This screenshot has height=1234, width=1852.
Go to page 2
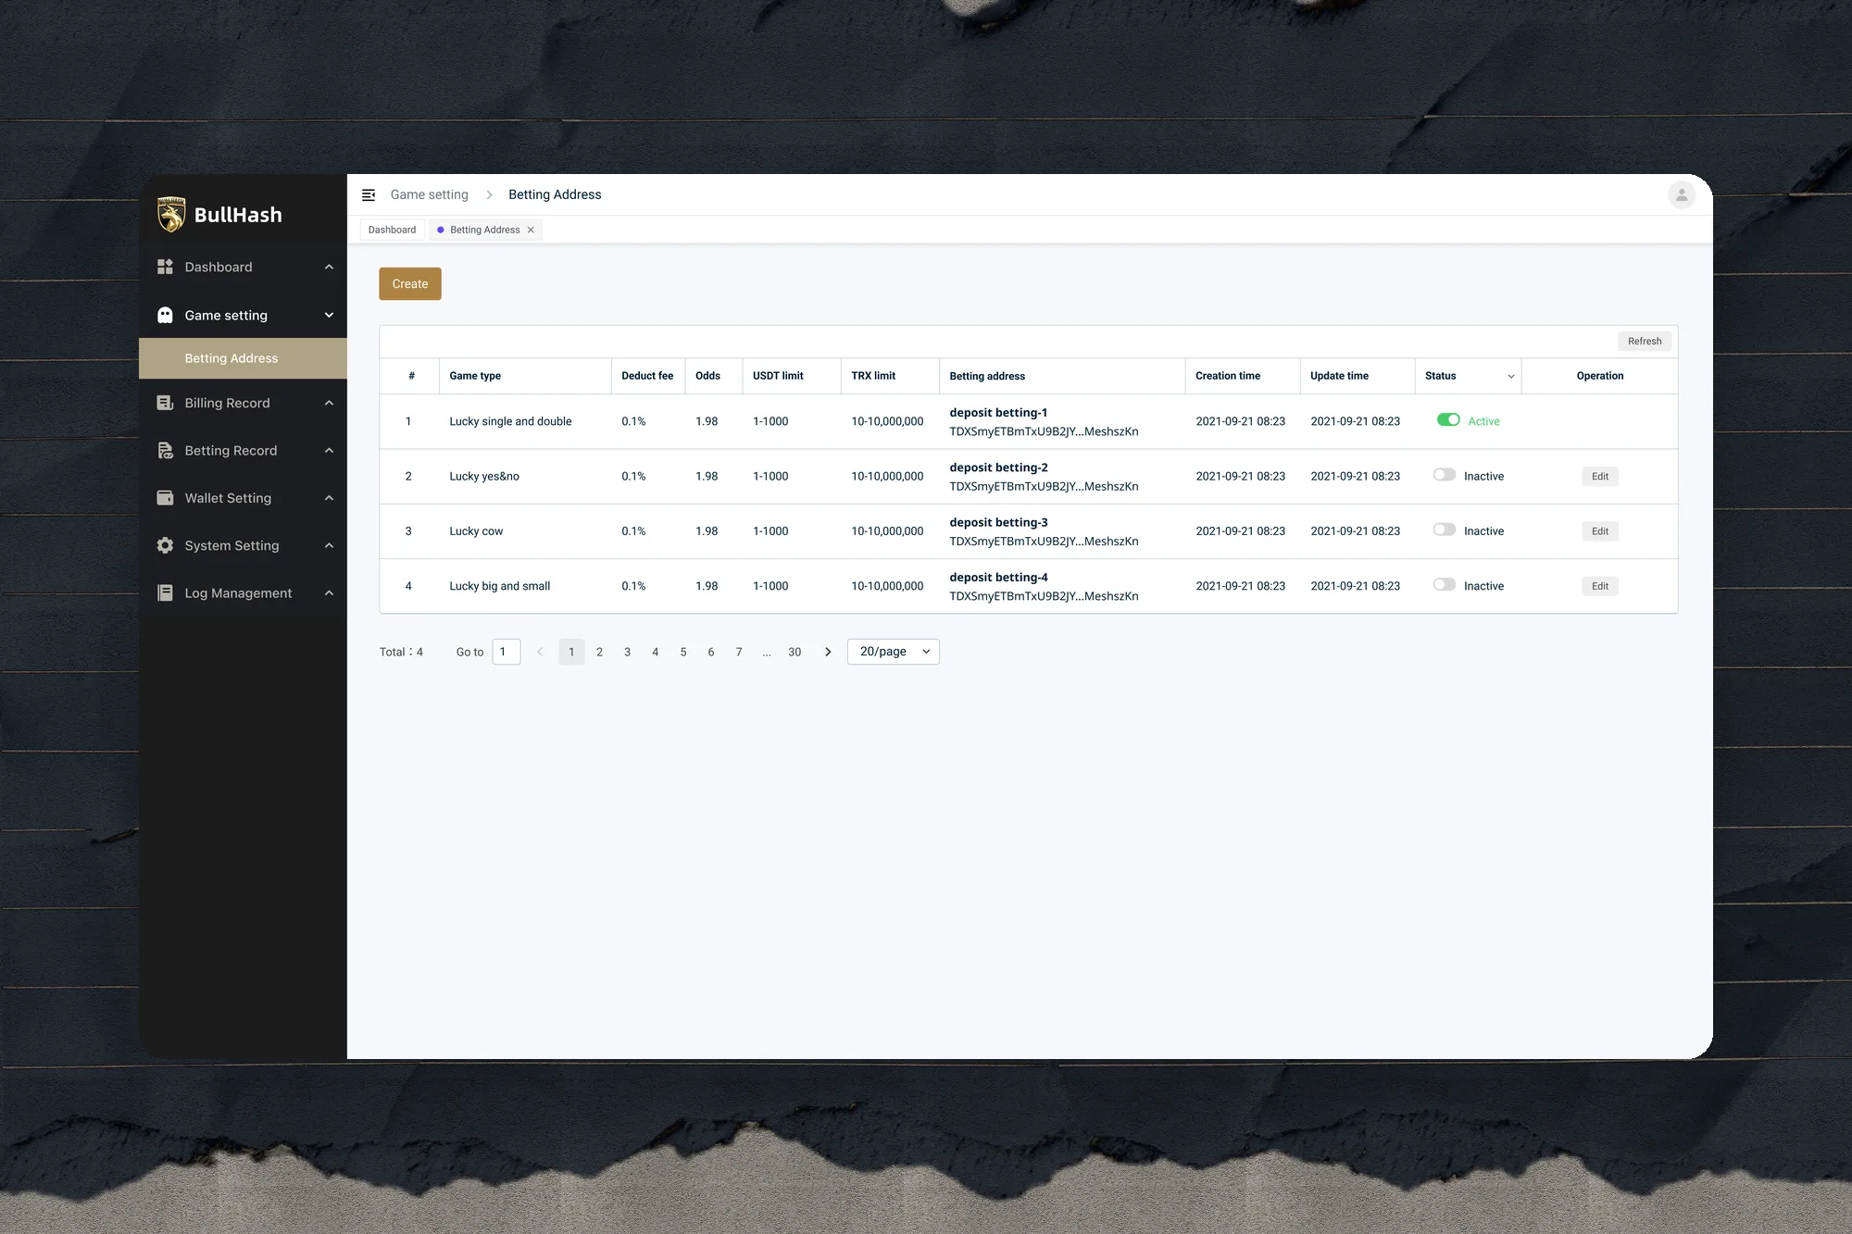[x=599, y=652]
